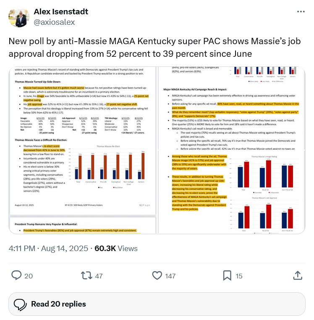The height and width of the screenshot is (320, 314).
Task: Click the reply speech bubble icon
Action: (16, 275)
